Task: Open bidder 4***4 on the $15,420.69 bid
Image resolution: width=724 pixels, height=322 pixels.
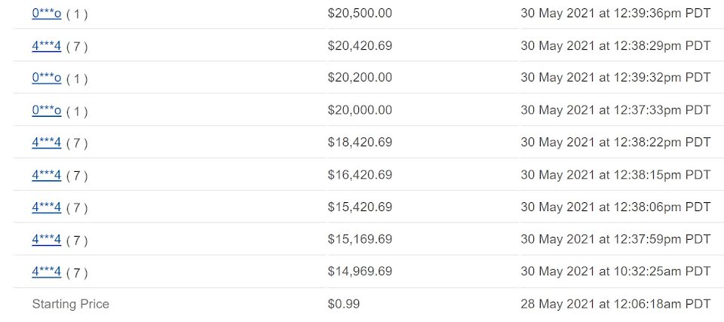Action: [x=46, y=207]
